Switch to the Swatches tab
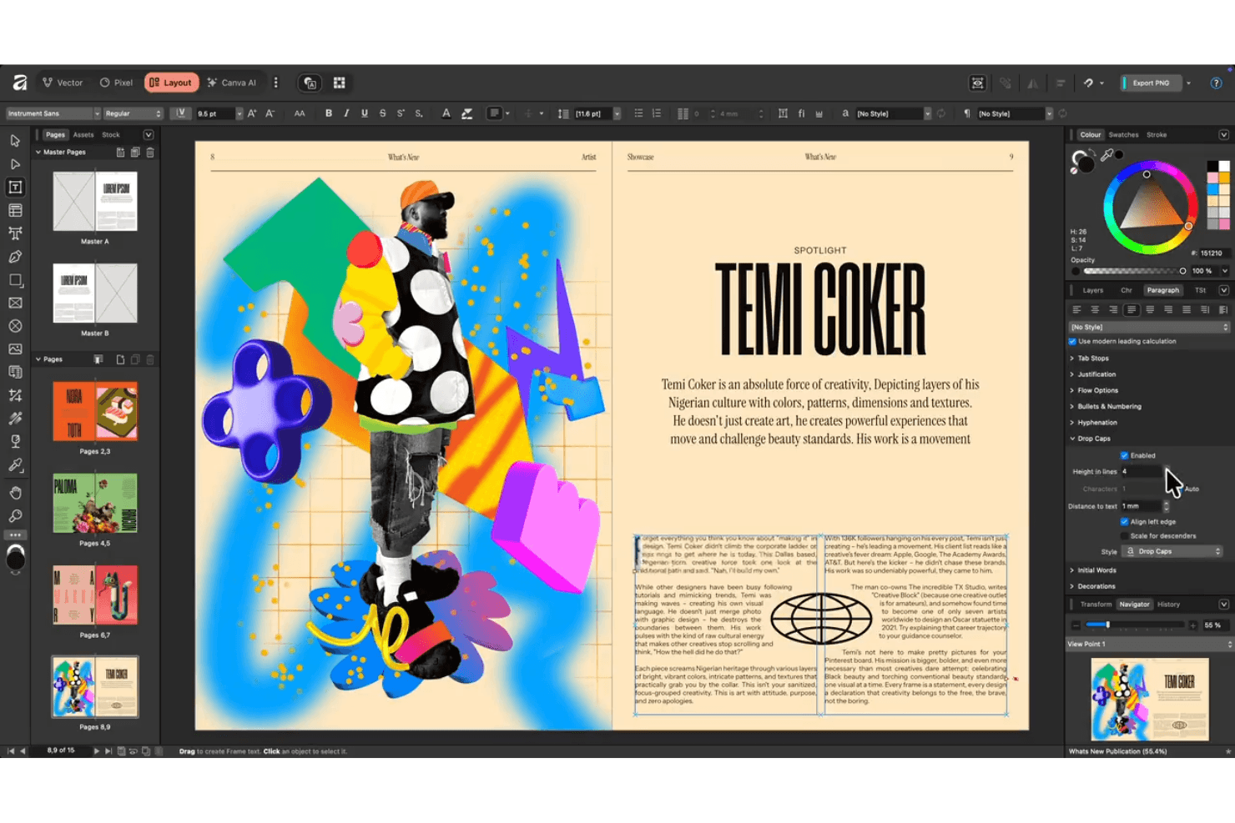The image size is (1235, 823). tap(1123, 135)
